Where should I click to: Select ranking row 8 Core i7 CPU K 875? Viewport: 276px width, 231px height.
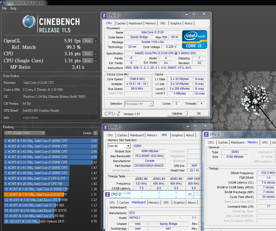point(51,178)
